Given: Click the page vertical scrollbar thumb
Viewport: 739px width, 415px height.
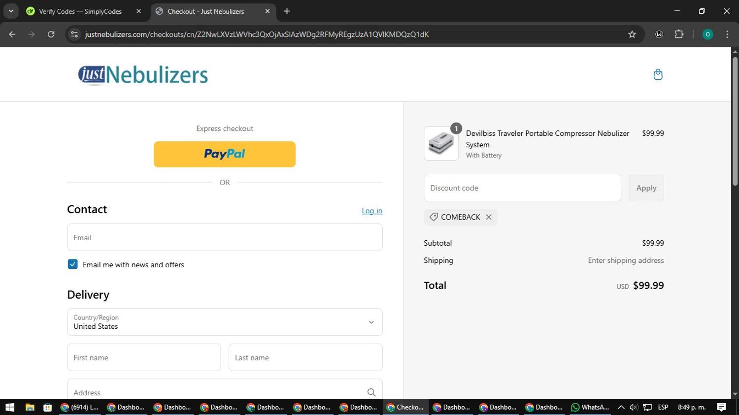Looking at the screenshot, I should pyautogui.click(x=735, y=121).
